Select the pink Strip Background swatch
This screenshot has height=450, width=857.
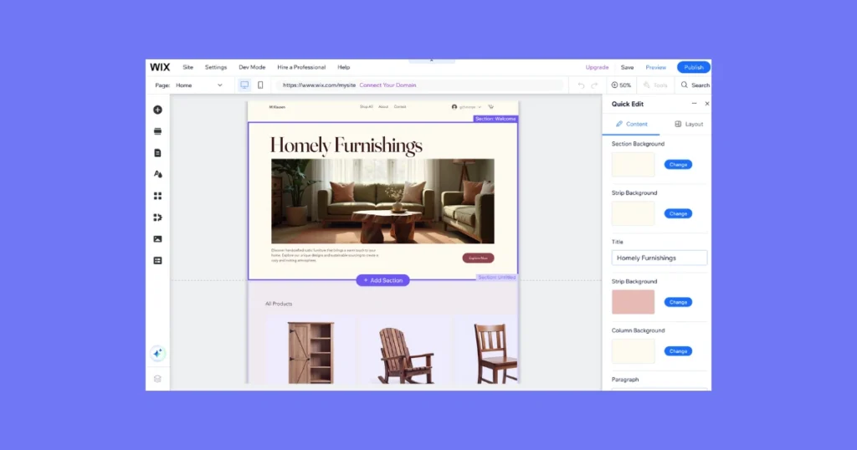click(634, 302)
